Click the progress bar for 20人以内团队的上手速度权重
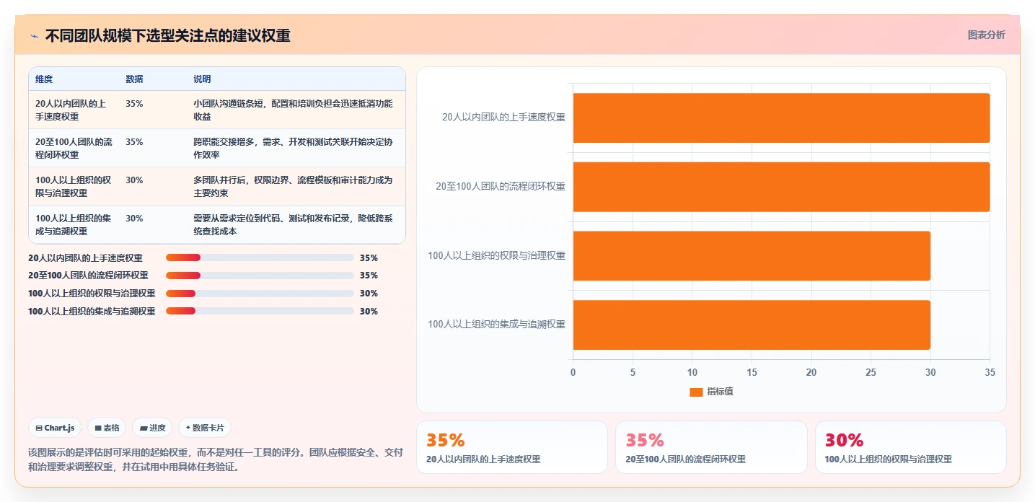 click(260, 257)
